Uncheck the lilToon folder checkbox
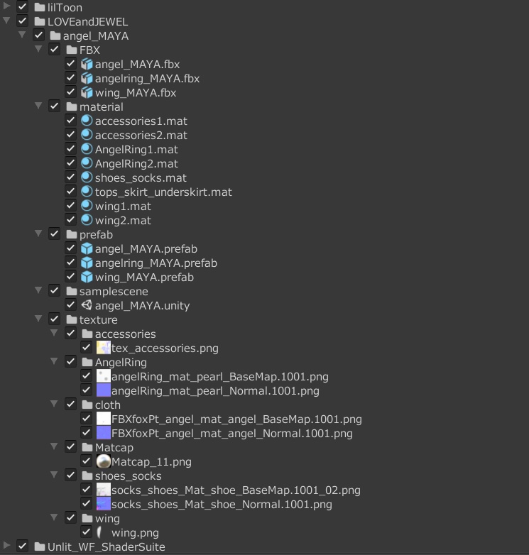Screen dimensions: 529x555 pyautogui.click(x=22, y=6)
